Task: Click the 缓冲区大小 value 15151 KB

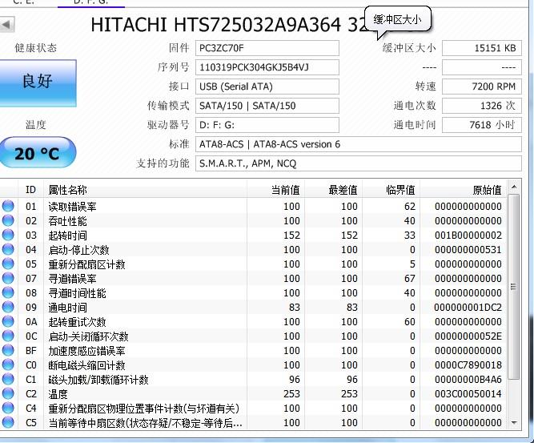Action: 481,48
